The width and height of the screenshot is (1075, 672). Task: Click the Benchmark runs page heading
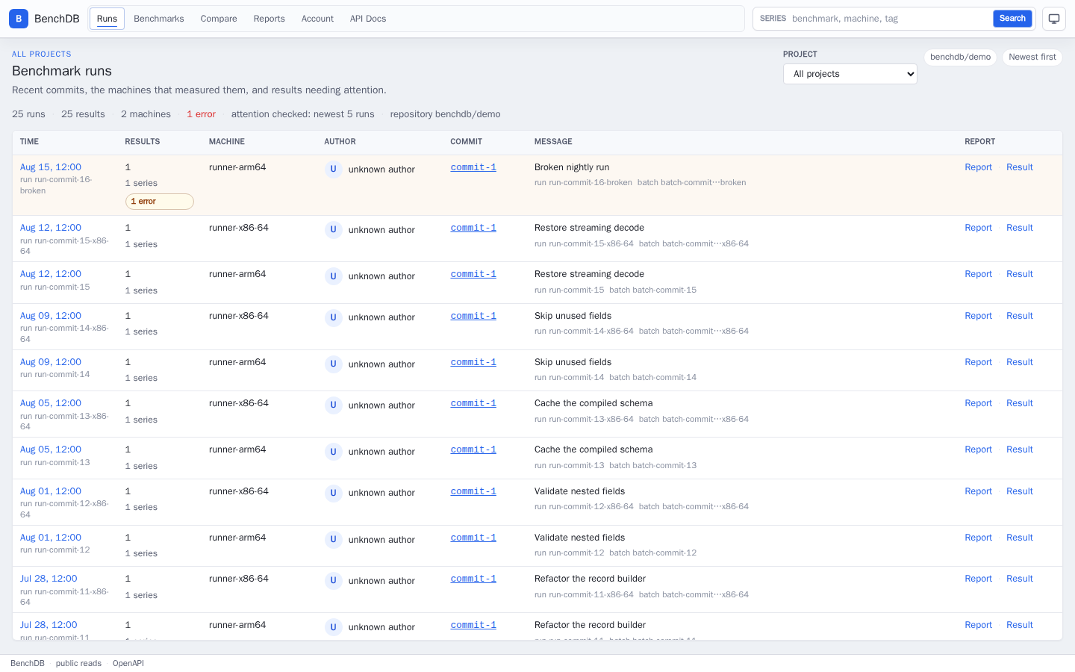pos(62,71)
